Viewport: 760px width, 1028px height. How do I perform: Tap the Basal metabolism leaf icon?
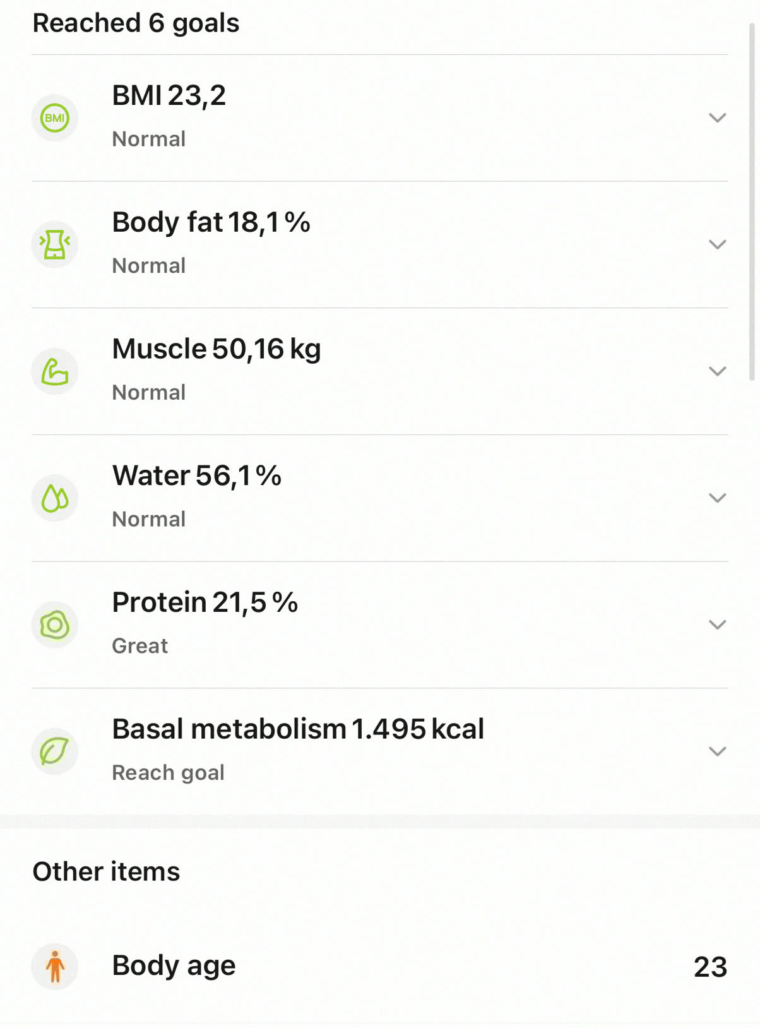tap(55, 751)
